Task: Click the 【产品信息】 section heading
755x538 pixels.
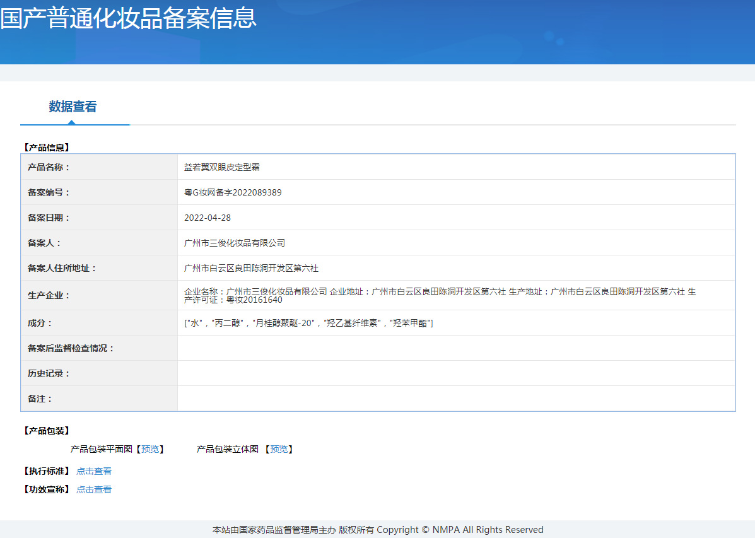Action: 47,148
